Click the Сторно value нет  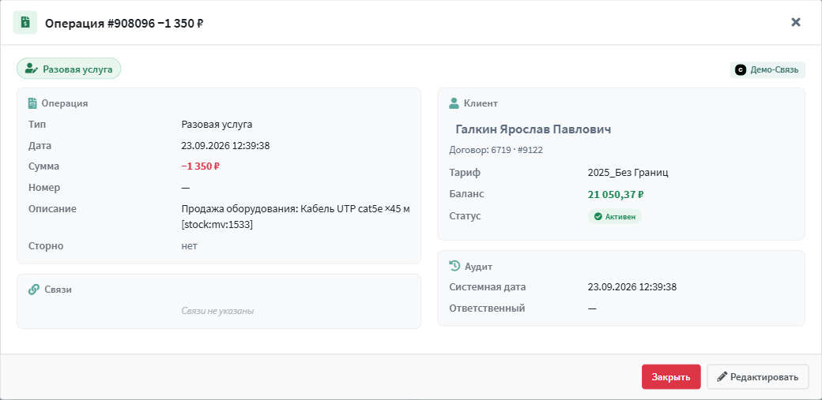coord(189,245)
